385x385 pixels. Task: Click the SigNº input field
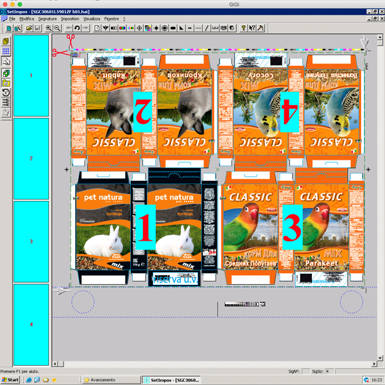coord(305,372)
